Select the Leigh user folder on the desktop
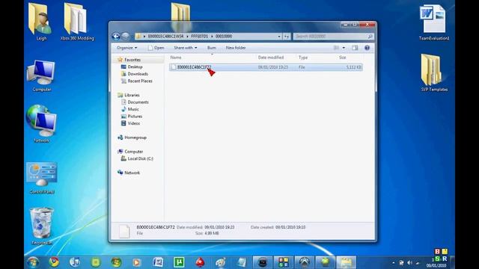 click(x=41, y=22)
